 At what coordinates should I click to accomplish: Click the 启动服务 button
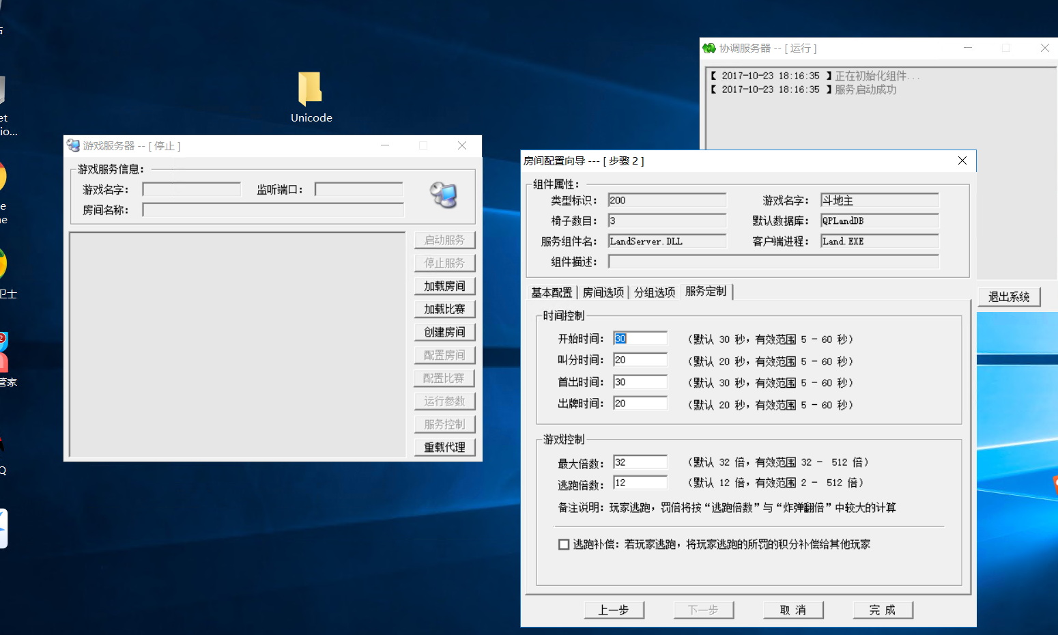444,240
